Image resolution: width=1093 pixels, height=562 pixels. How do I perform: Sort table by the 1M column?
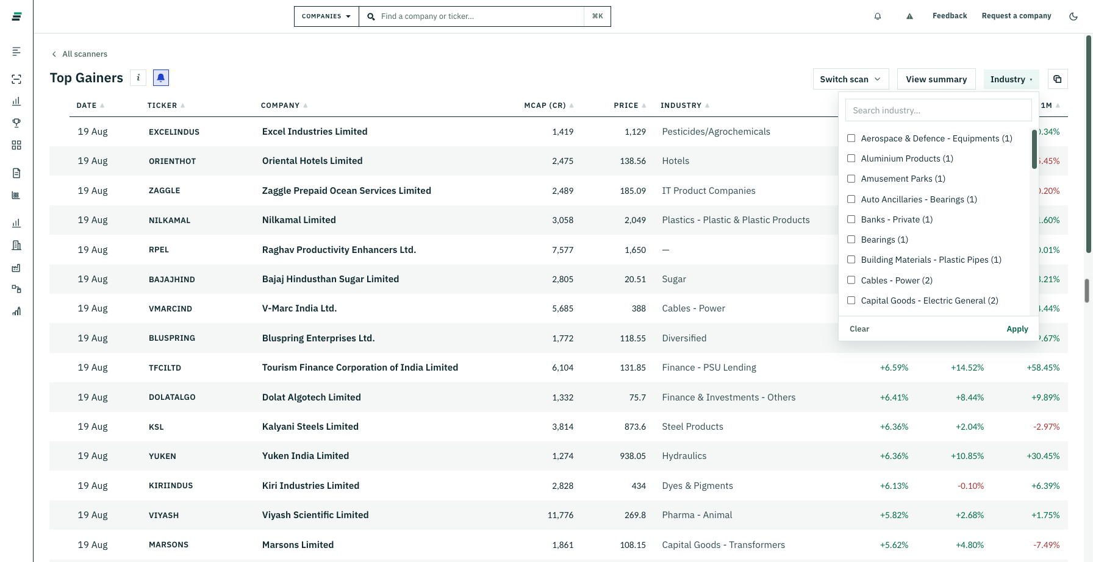pos(1050,105)
